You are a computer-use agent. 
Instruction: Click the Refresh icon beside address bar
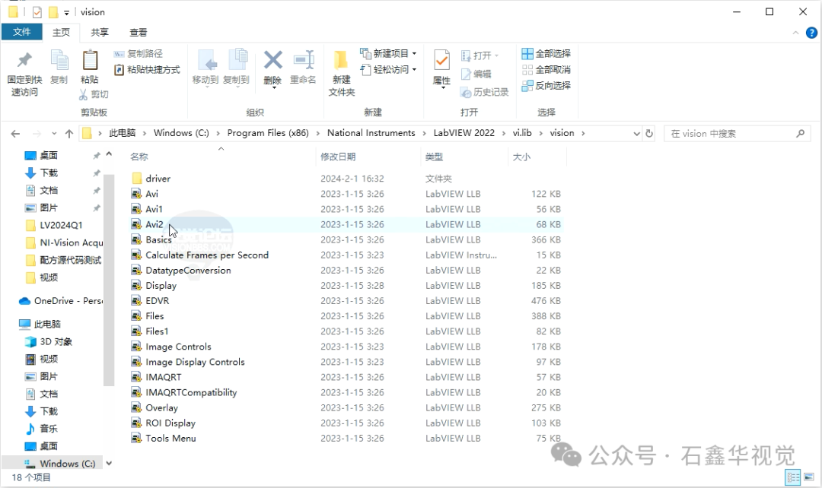(649, 134)
